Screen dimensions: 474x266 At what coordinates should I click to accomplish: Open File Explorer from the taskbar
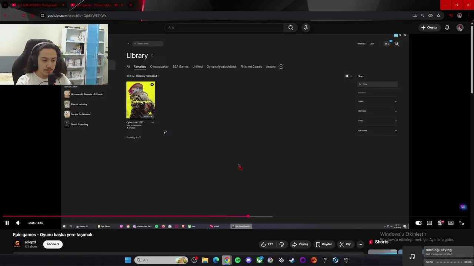tap(205, 260)
